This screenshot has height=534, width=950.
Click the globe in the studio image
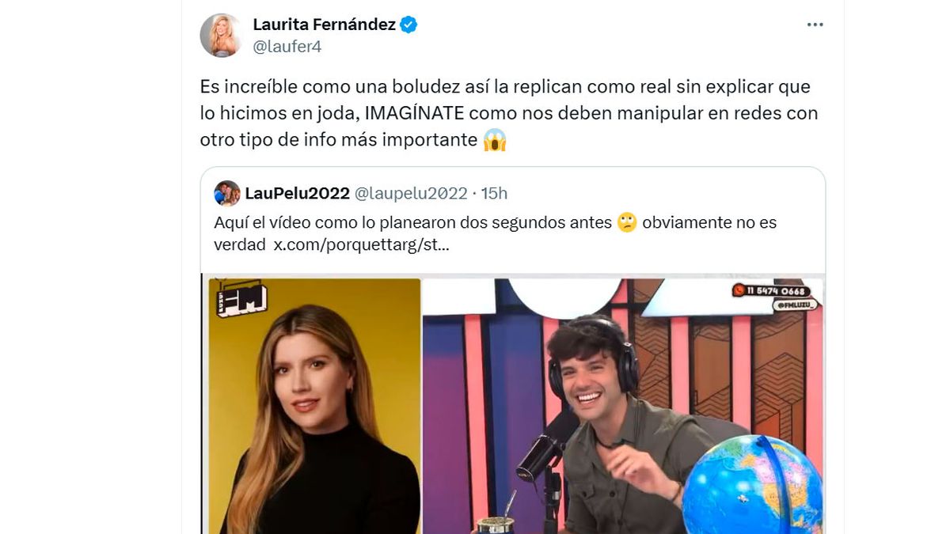pos(752,485)
